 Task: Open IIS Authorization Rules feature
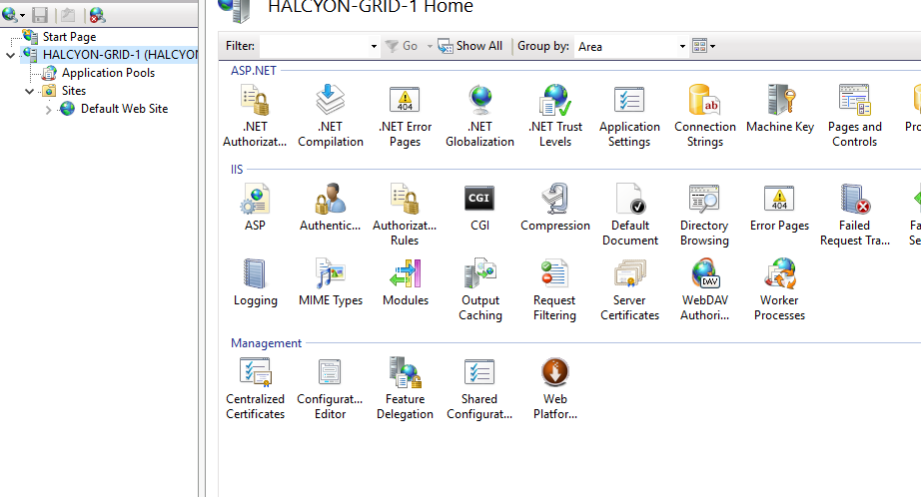click(405, 215)
